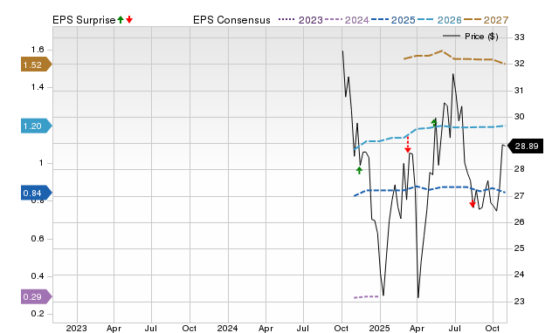The width and height of the screenshot is (559, 333).
Task: Click the 2025 label on the time axis
Action: [380, 328]
